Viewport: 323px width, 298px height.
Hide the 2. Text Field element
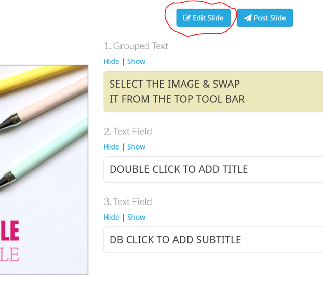pos(111,147)
